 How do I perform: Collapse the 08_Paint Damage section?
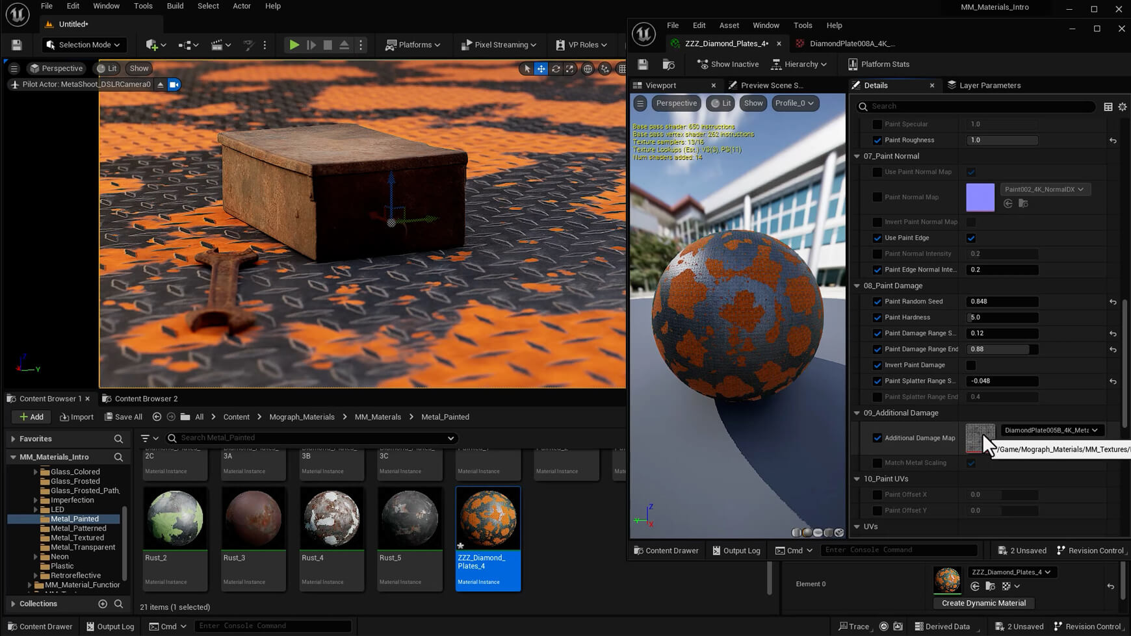click(857, 286)
